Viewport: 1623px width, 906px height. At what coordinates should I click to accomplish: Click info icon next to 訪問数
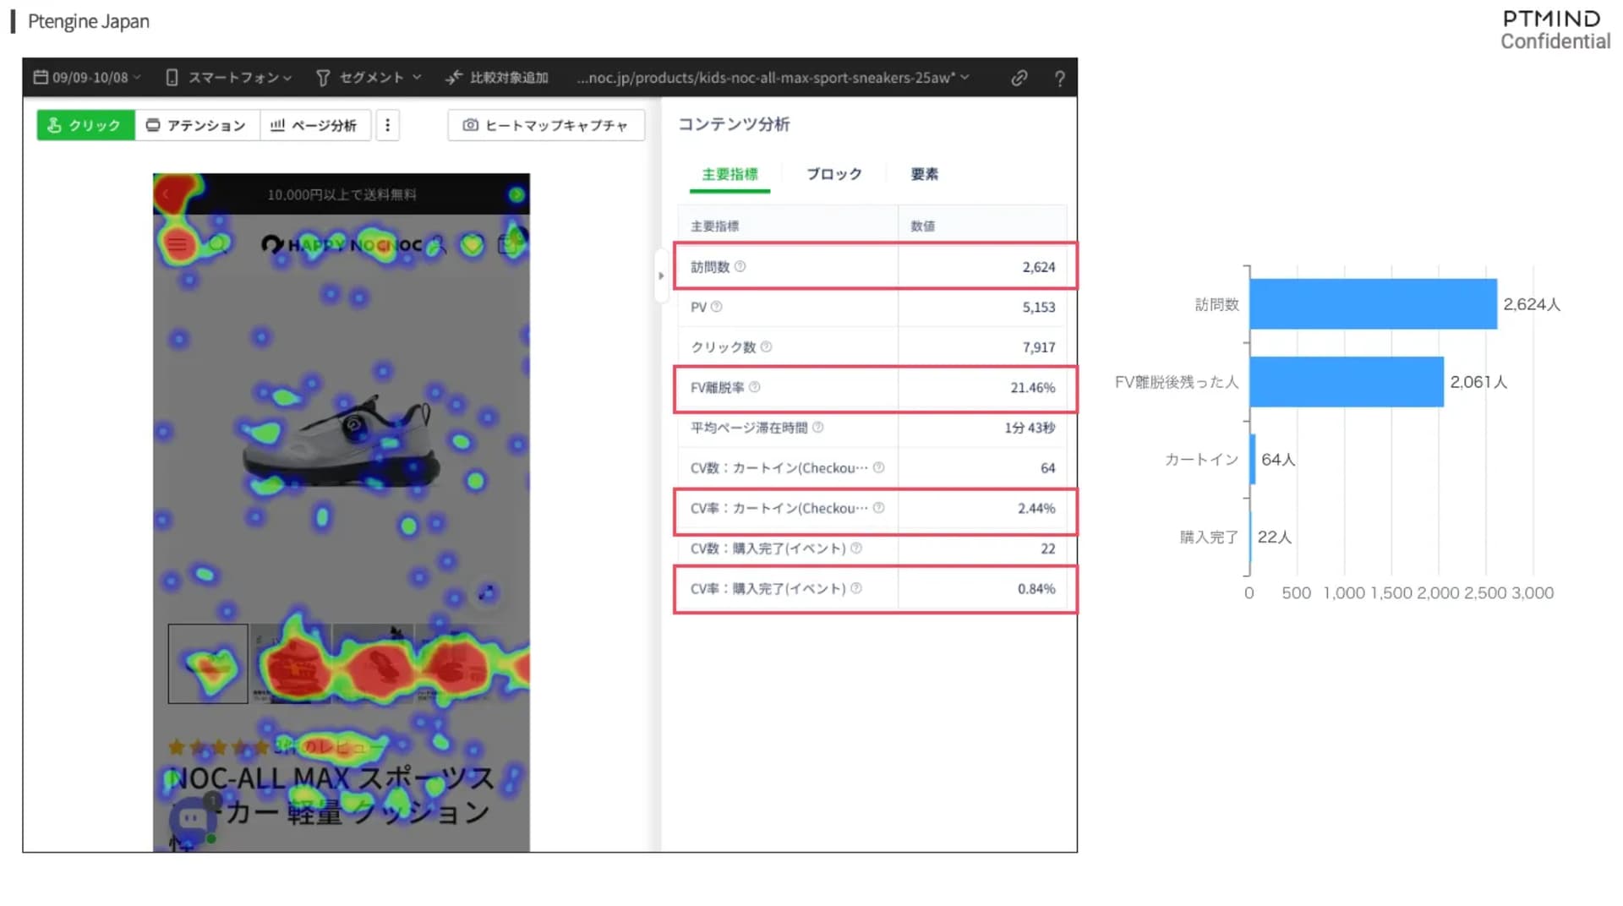[740, 266]
